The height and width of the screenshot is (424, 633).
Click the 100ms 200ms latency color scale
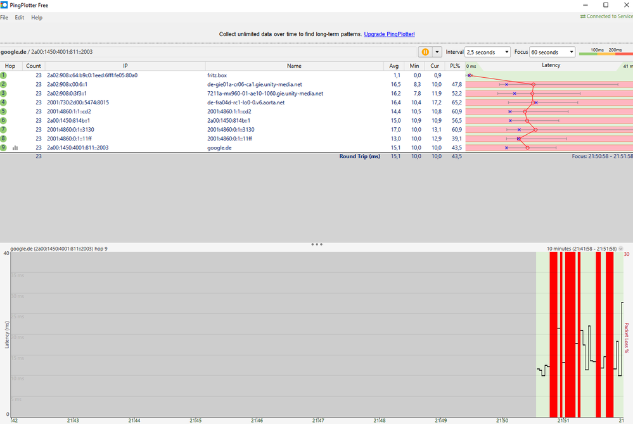point(606,51)
